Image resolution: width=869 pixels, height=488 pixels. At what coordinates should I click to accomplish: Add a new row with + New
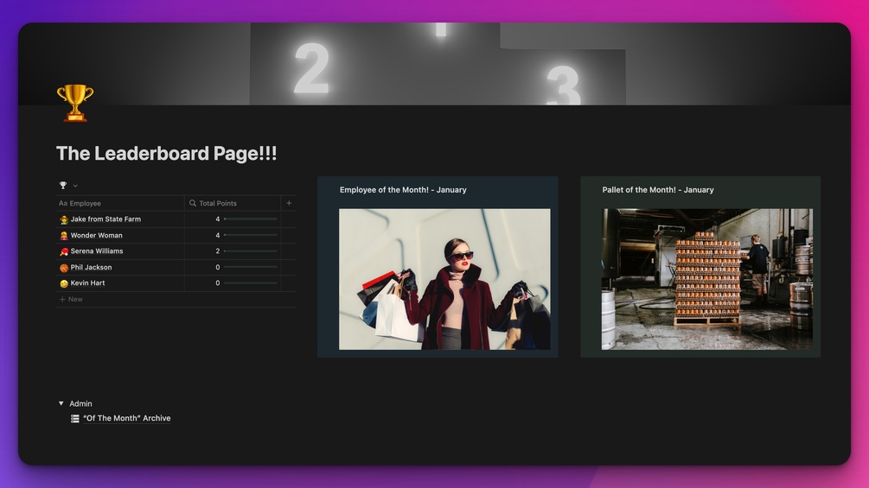point(71,300)
